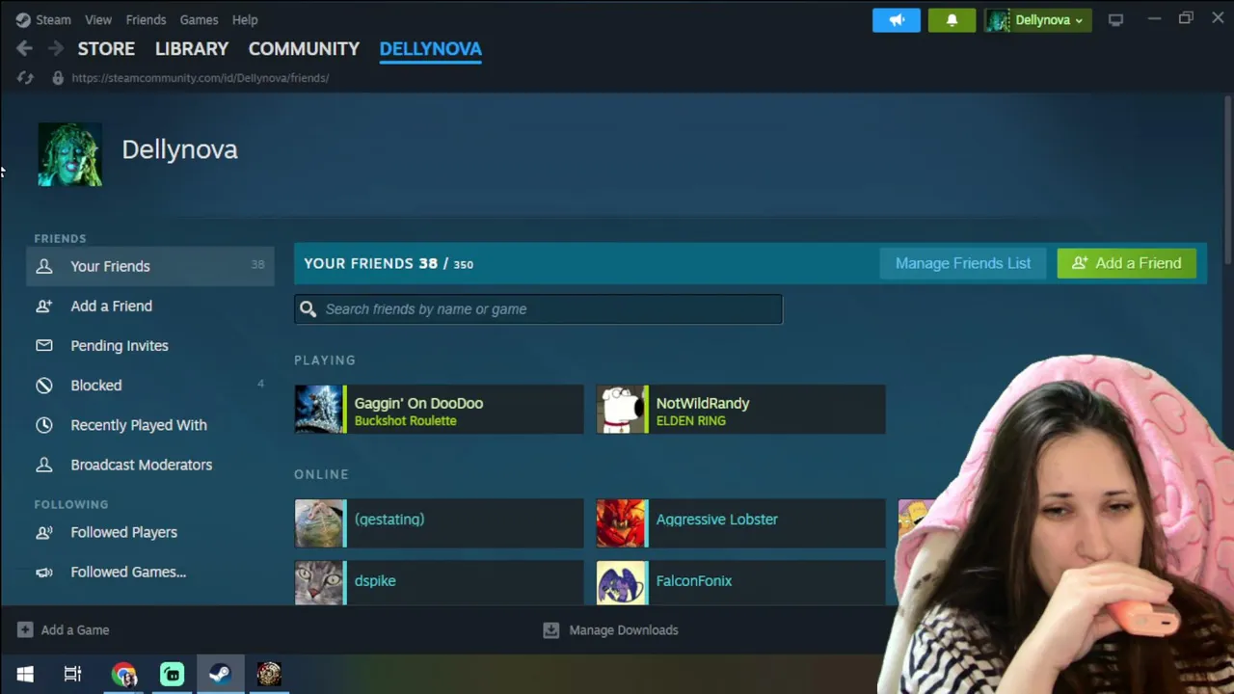Screen dimensions: 1234x694
Task: Click the (gestating) avatar
Action: click(x=318, y=523)
